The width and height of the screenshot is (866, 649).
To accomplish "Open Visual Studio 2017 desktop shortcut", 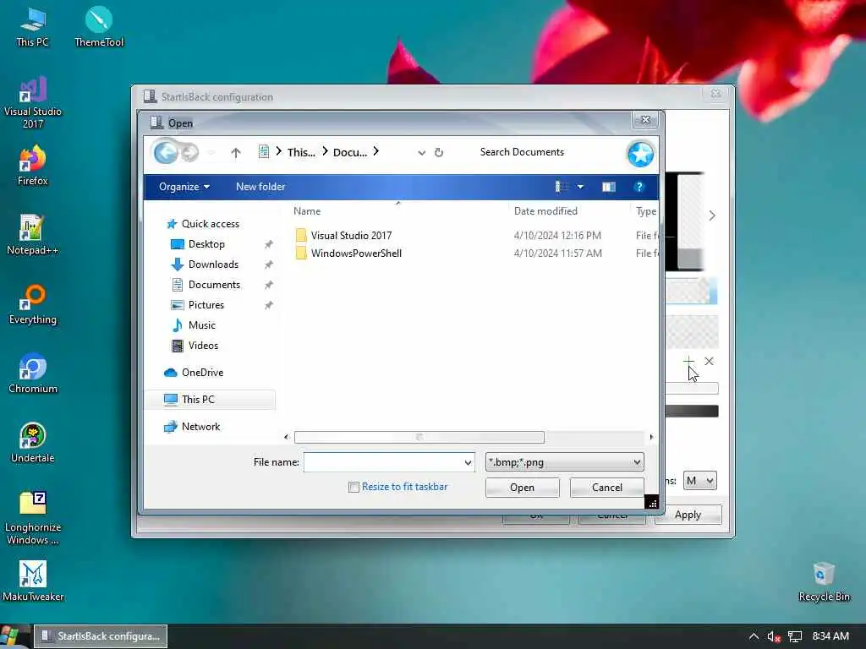I will (33, 102).
